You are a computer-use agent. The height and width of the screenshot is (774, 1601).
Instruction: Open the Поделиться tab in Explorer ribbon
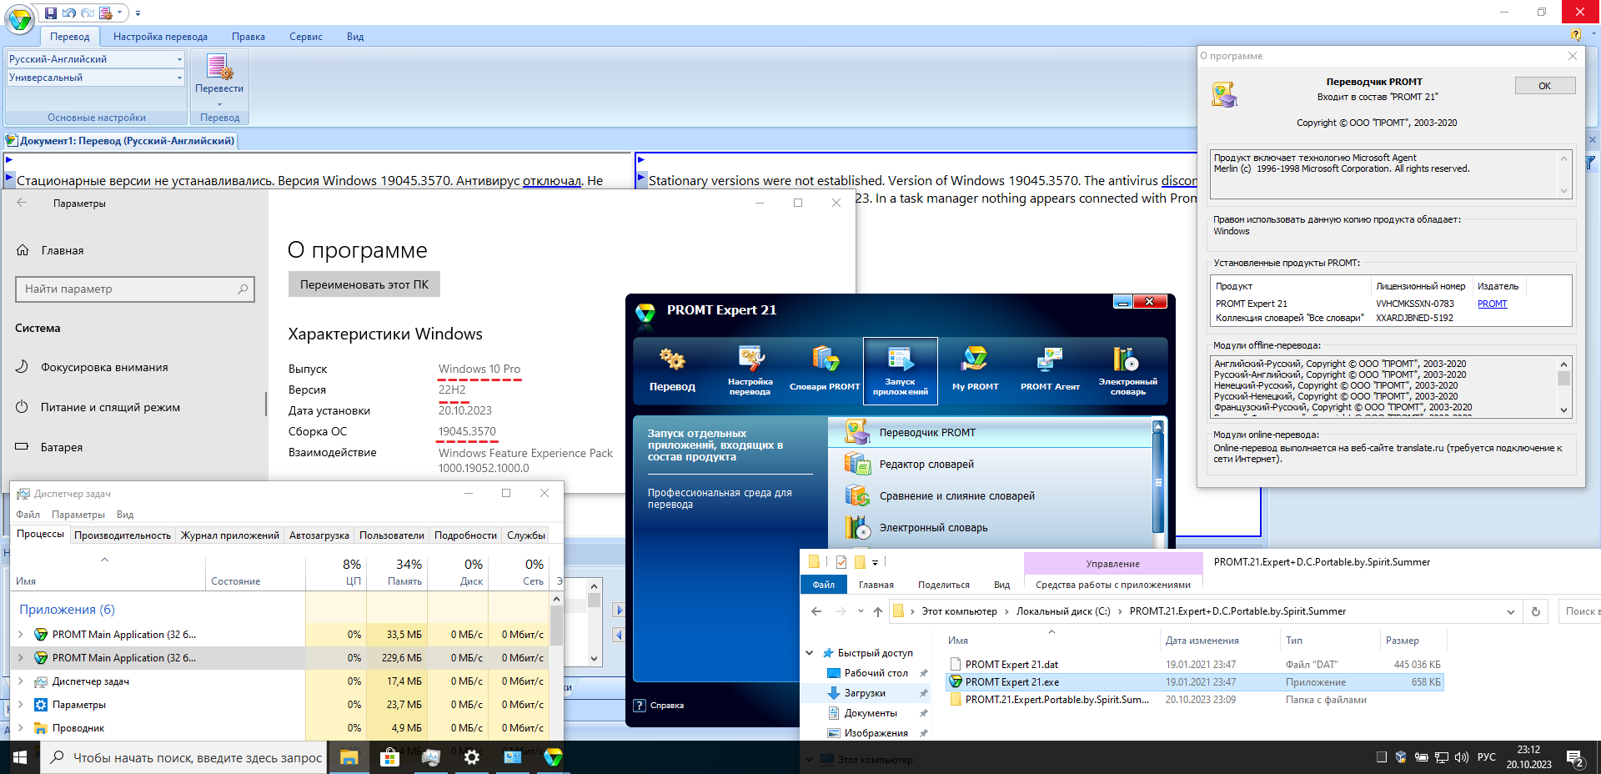944,585
